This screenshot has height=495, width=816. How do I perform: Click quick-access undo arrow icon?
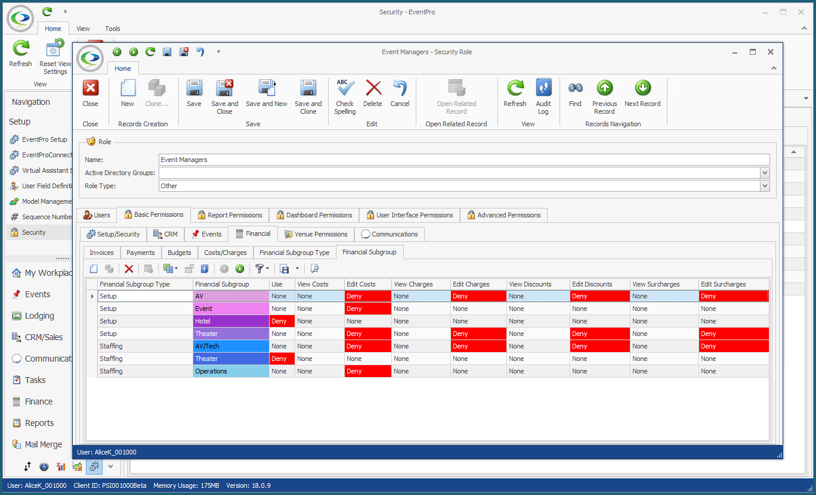[200, 52]
